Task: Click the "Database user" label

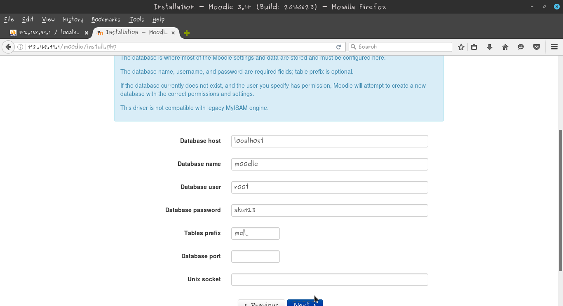Action: 201,187
